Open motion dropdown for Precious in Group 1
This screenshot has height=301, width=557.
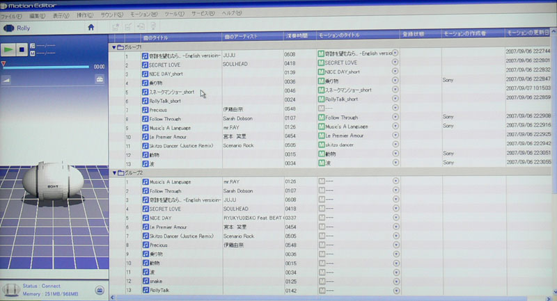395,108
